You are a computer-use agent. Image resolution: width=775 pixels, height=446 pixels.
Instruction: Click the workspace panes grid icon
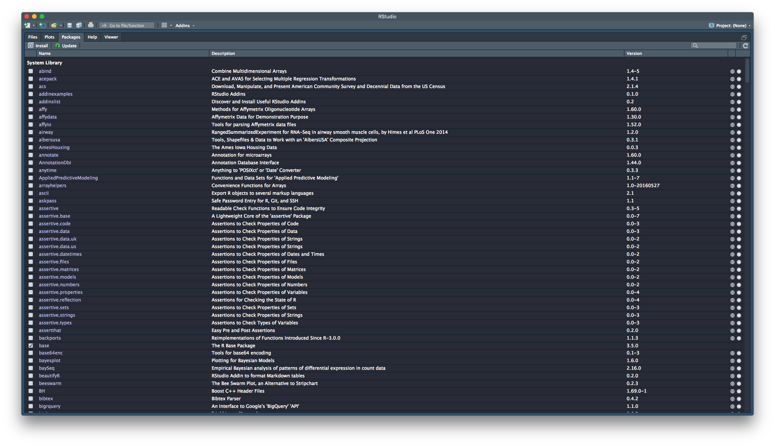click(x=164, y=26)
